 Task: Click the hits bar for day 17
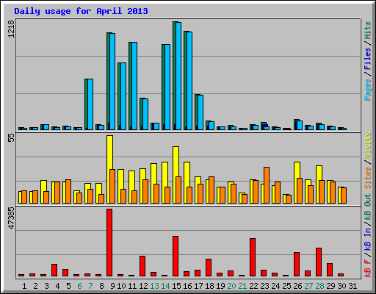pos(196,112)
